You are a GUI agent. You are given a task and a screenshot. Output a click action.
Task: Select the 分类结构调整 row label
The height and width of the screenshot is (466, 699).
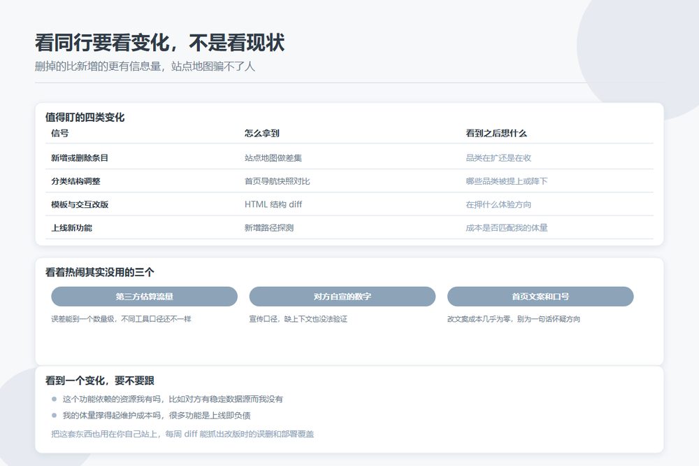point(75,181)
